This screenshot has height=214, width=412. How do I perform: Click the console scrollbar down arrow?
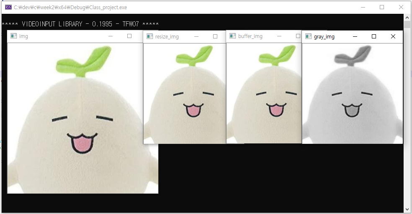(407, 209)
